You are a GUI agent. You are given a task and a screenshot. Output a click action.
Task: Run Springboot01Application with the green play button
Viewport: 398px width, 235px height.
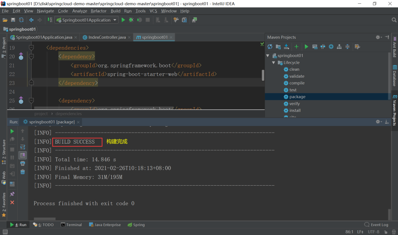coord(123,20)
